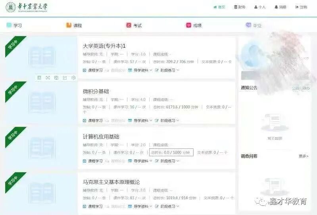
Task: Click first page icon in small floating toolbar
Action: click(x=39, y=78)
